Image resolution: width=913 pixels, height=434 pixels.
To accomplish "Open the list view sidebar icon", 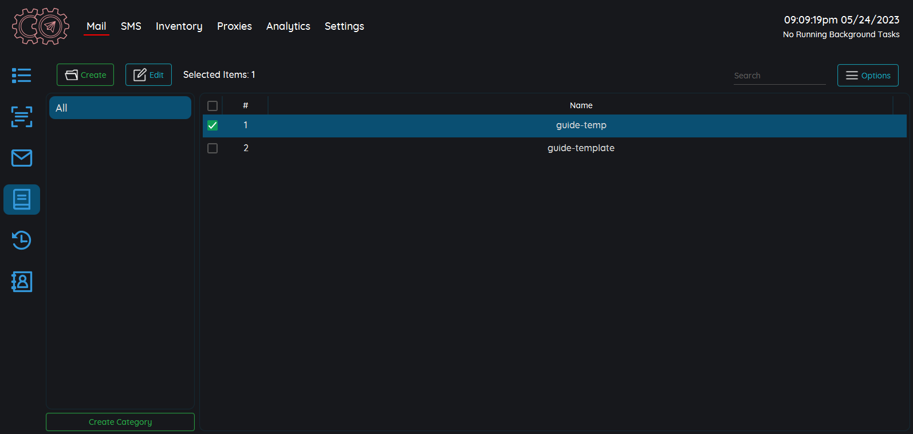I will [x=22, y=76].
